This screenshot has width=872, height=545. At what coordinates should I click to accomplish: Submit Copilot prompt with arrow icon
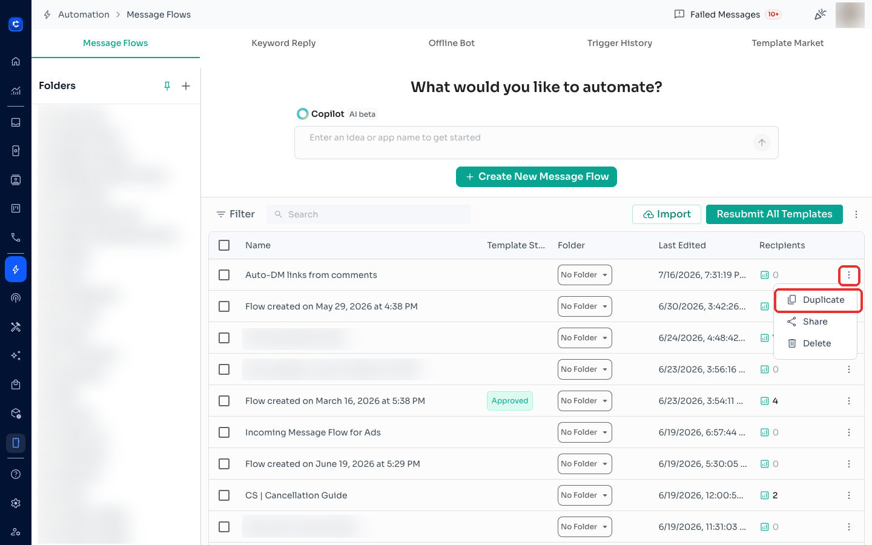762,143
